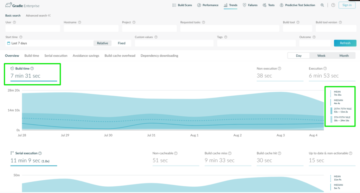Image resolution: width=360 pixels, height=193 pixels.
Task: Click help icon beside Serial execution
Action: (40, 153)
